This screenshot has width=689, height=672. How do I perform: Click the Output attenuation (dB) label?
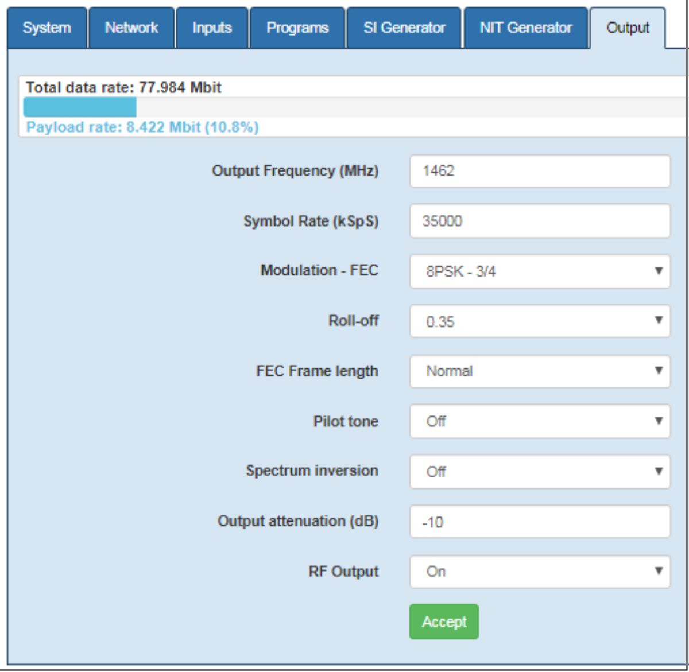click(298, 521)
